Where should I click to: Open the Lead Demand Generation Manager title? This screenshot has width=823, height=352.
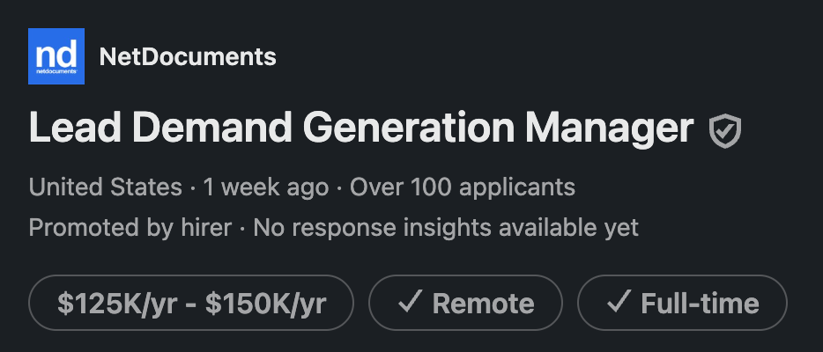pyautogui.click(x=361, y=129)
